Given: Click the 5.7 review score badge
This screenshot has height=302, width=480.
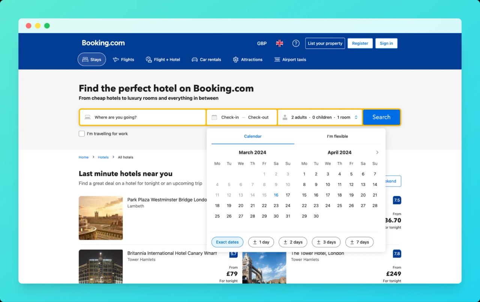Looking at the screenshot, I should (234, 254).
